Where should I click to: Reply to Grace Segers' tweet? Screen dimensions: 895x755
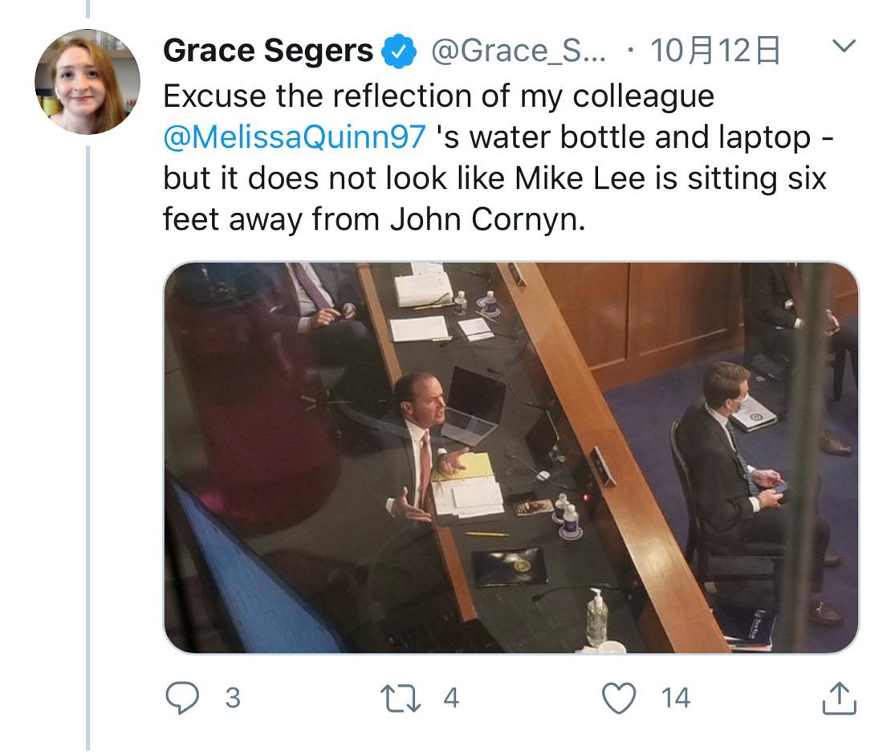[182, 697]
